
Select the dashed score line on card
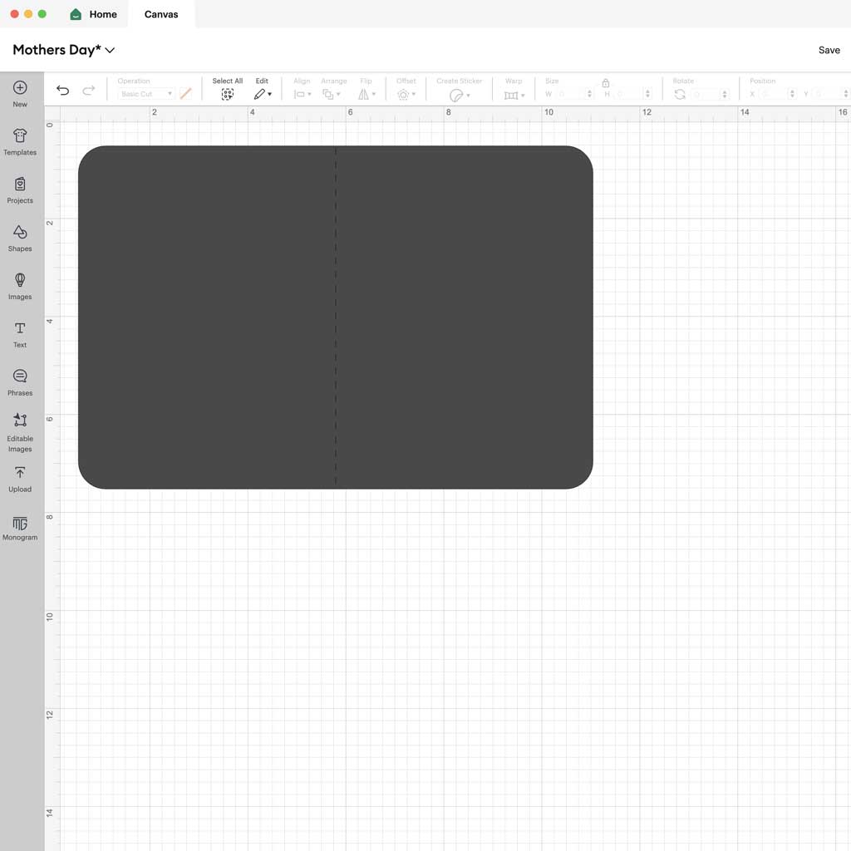[x=336, y=317]
